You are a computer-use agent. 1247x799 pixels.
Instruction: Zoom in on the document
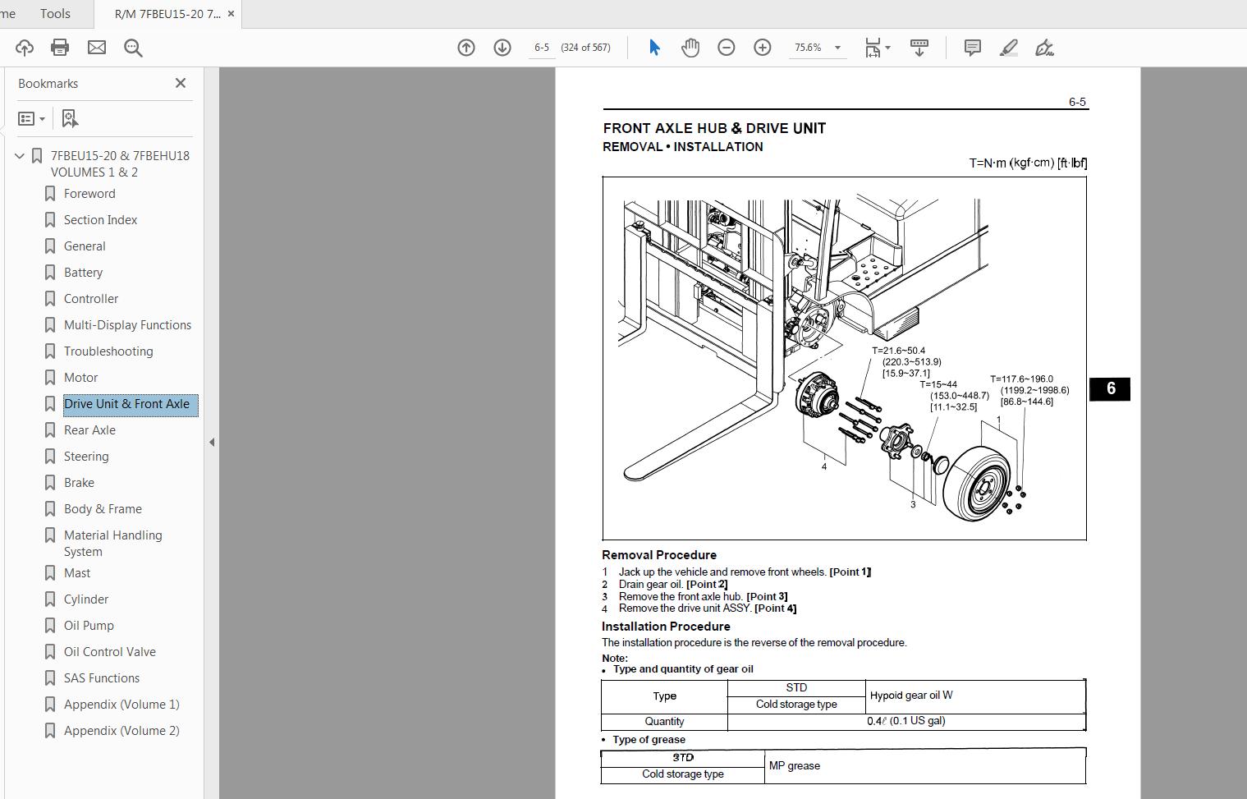tap(762, 48)
